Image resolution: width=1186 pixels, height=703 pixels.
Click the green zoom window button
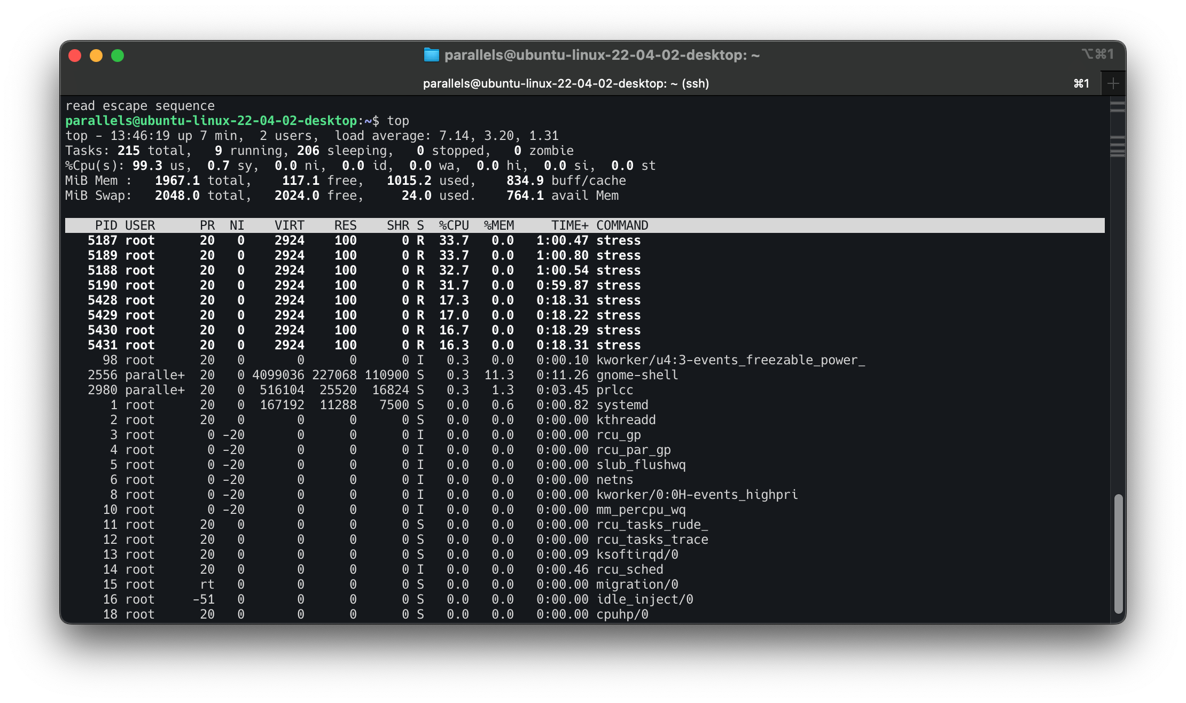coord(118,56)
